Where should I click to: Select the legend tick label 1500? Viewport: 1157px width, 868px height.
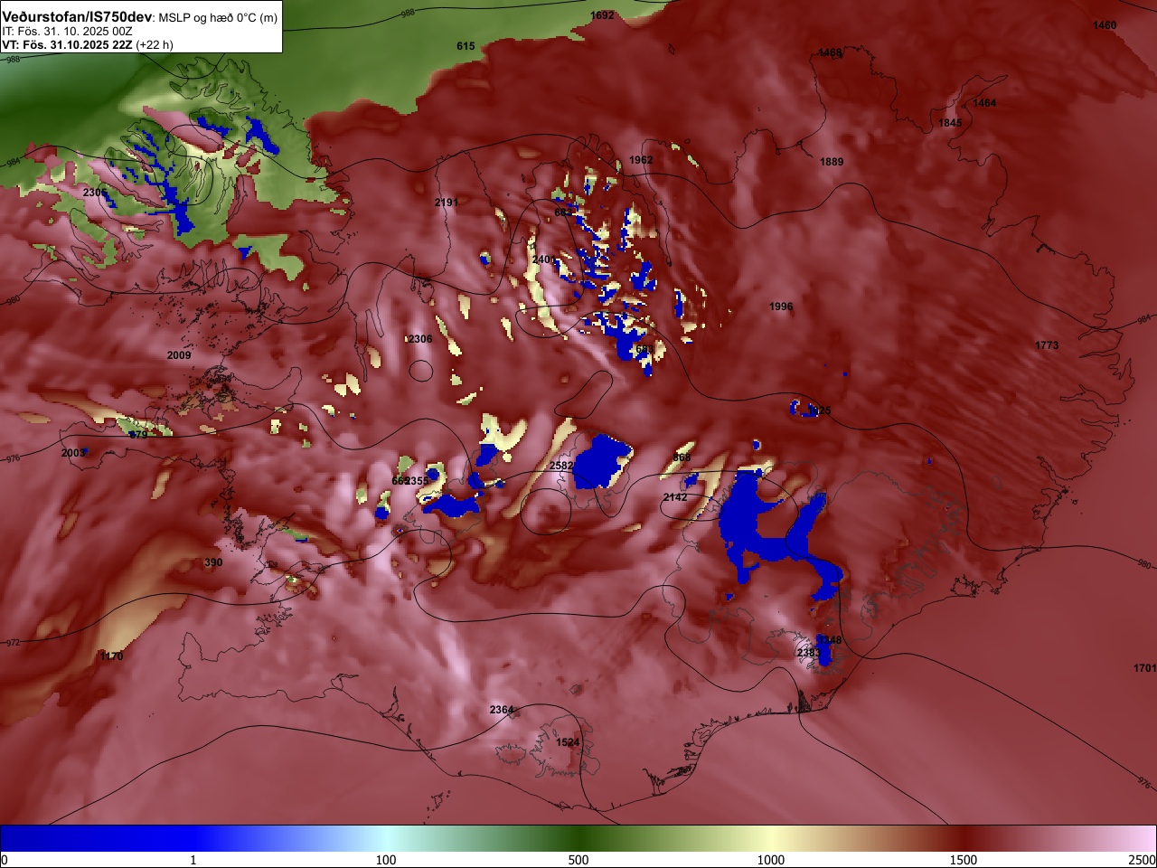[964, 860]
